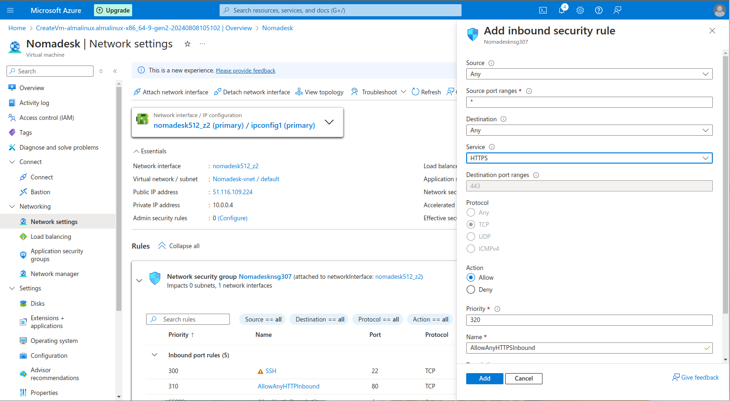Viewport: 730px width, 401px height.
Task: Collapse the Network security group section
Action: coord(139,280)
